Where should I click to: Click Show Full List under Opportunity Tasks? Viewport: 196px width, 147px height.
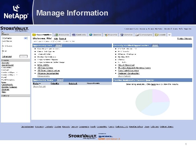pyautogui.click(x=39, y=86)
